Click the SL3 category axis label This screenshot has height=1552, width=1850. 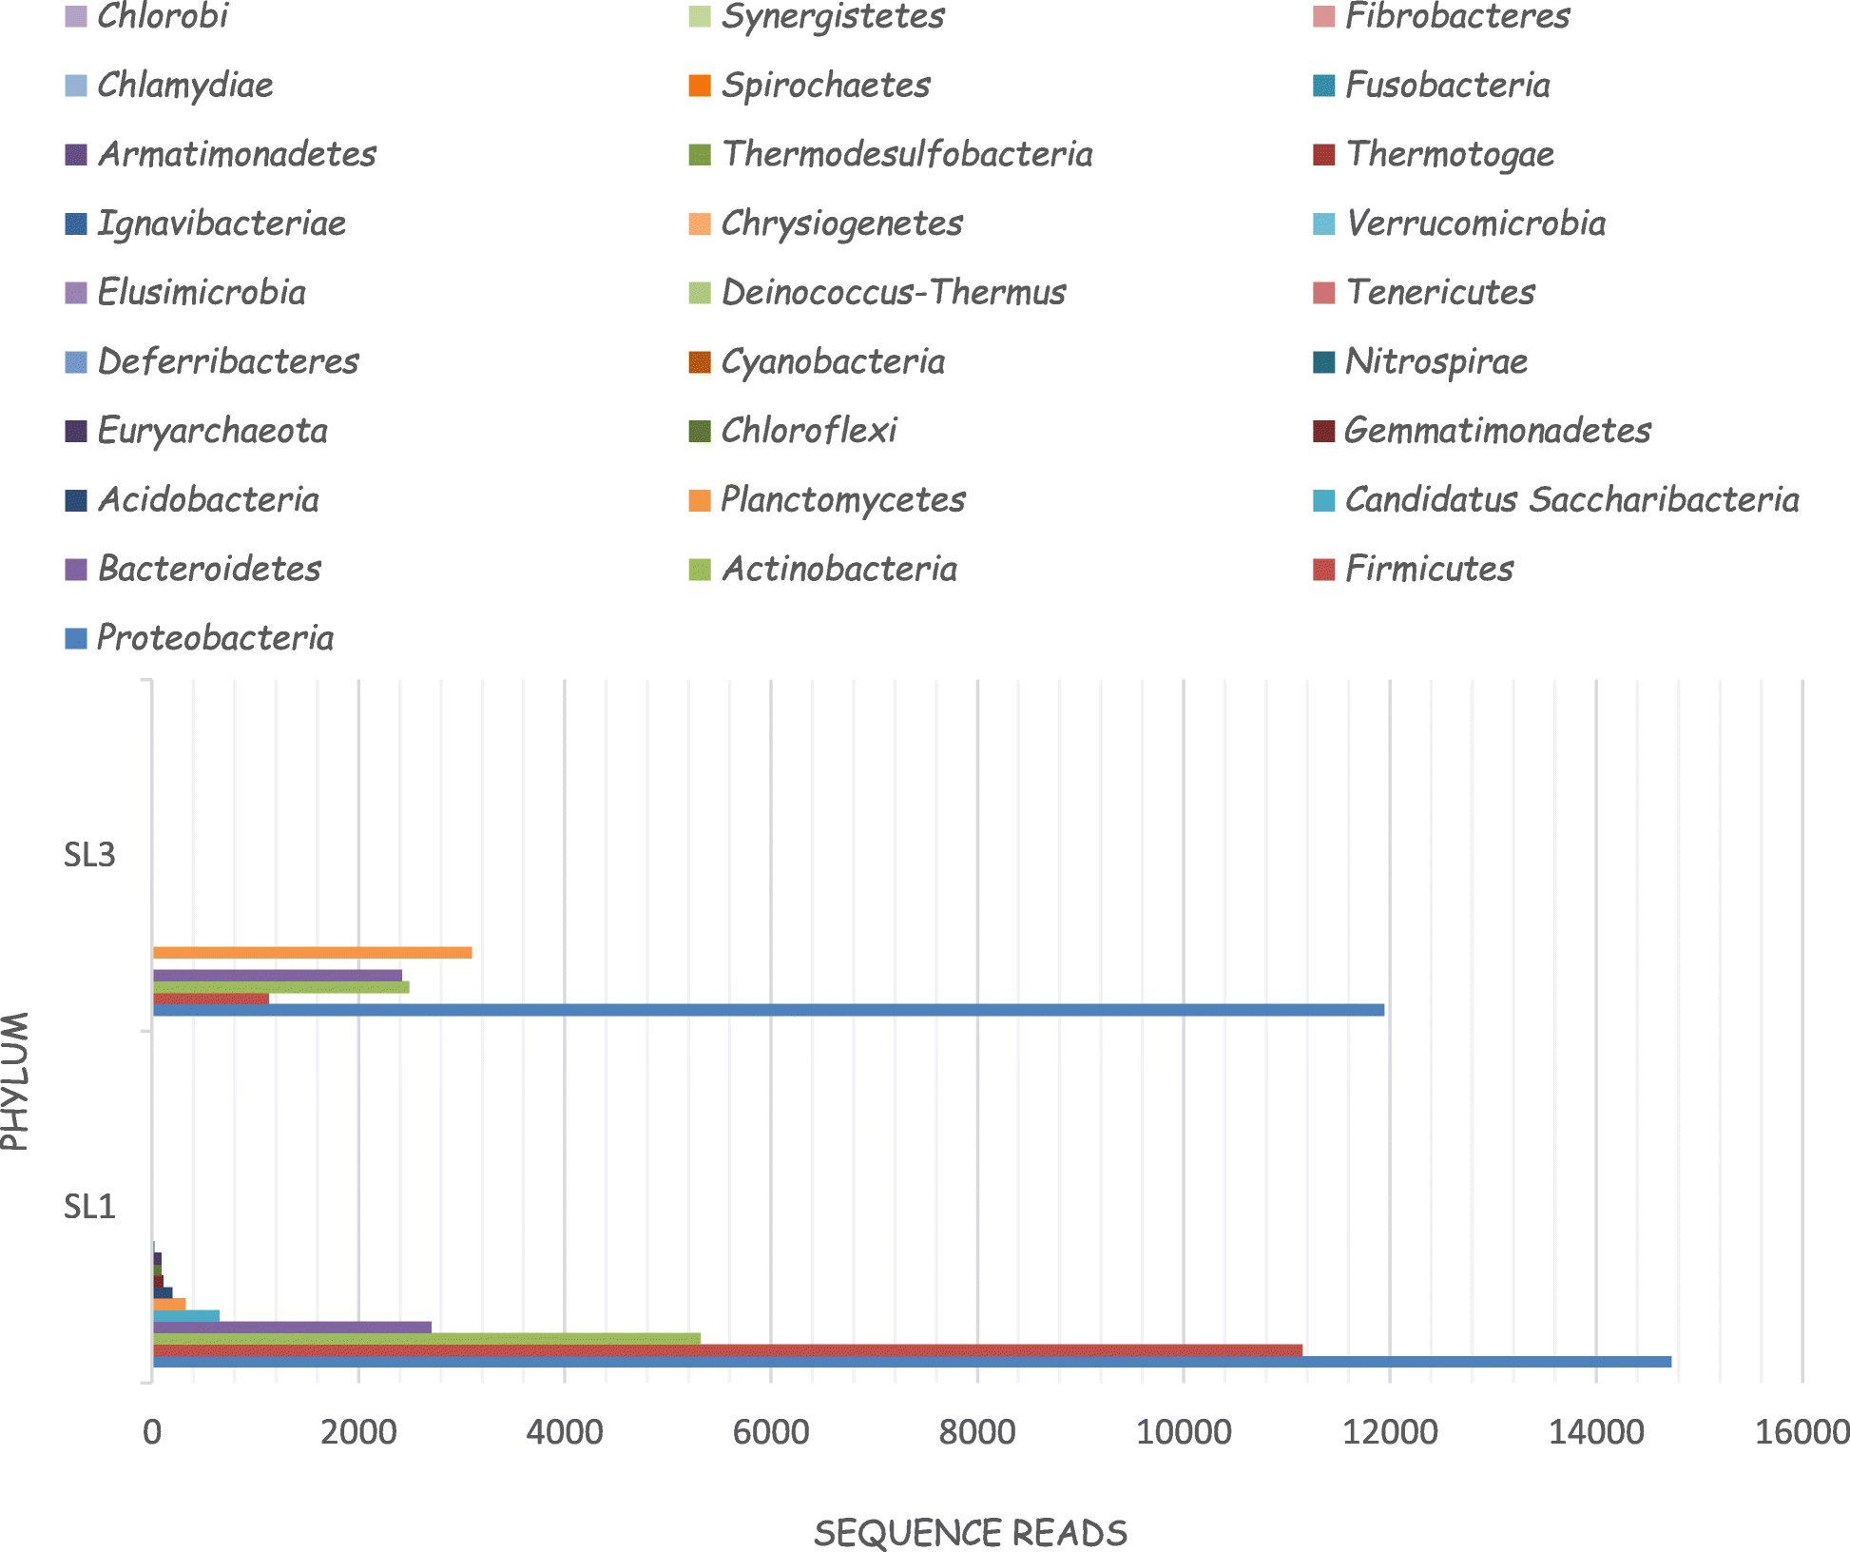[89, 855]
